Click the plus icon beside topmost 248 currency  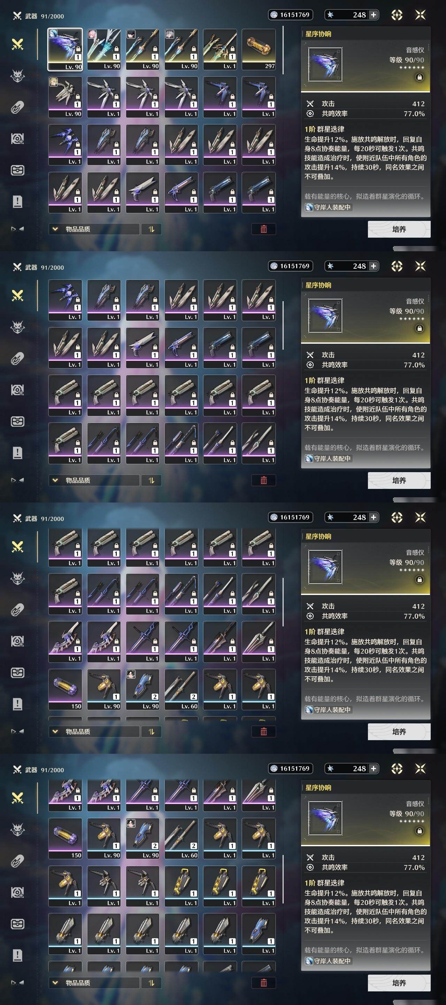tap(373, 15)
